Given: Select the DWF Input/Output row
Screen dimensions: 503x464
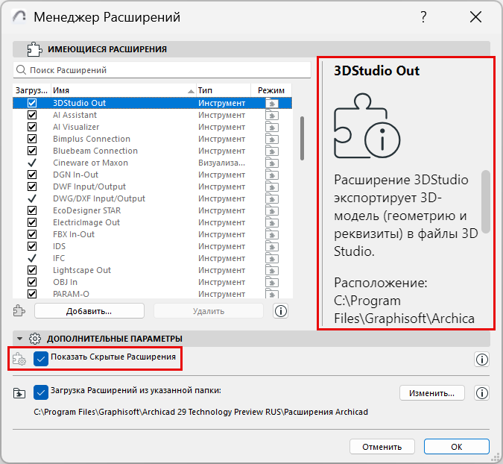Looking at the screenshot, I should click(x=152, y=186).
